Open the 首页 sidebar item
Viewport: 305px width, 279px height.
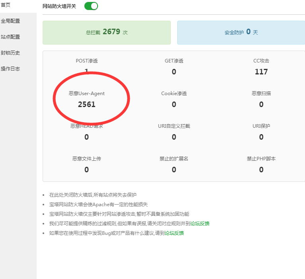pyautogui.click(x=6, y=5)
